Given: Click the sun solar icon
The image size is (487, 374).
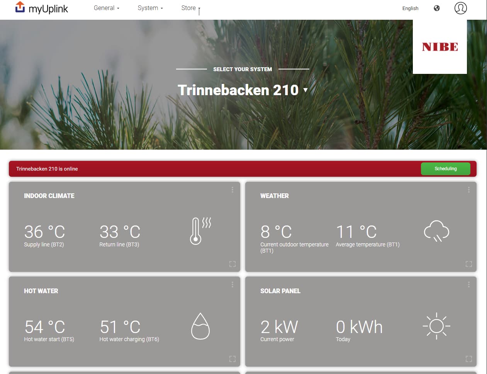Looking at the screenshot, I should click(x=436, y=326).
